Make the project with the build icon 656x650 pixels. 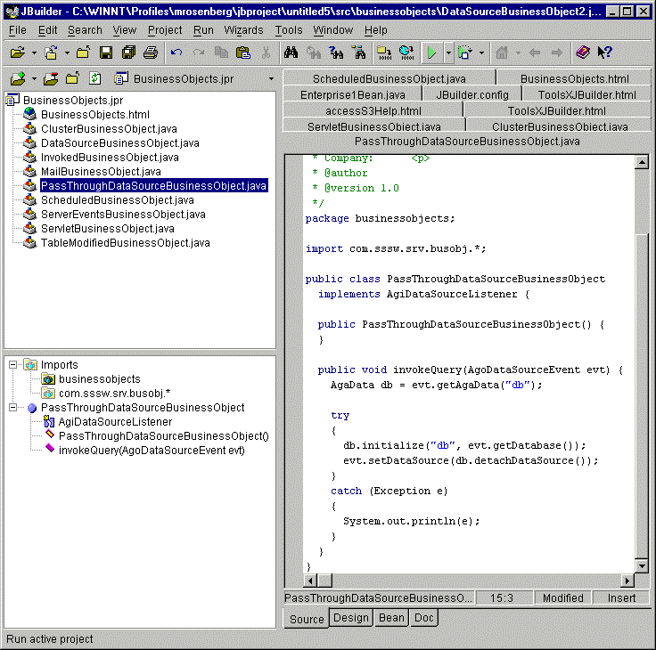click(x=384, y=53)
